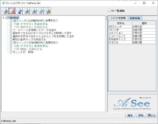
Task: Click the toolbar icon with gold ring overlay
Action: (x=33, y=11)
